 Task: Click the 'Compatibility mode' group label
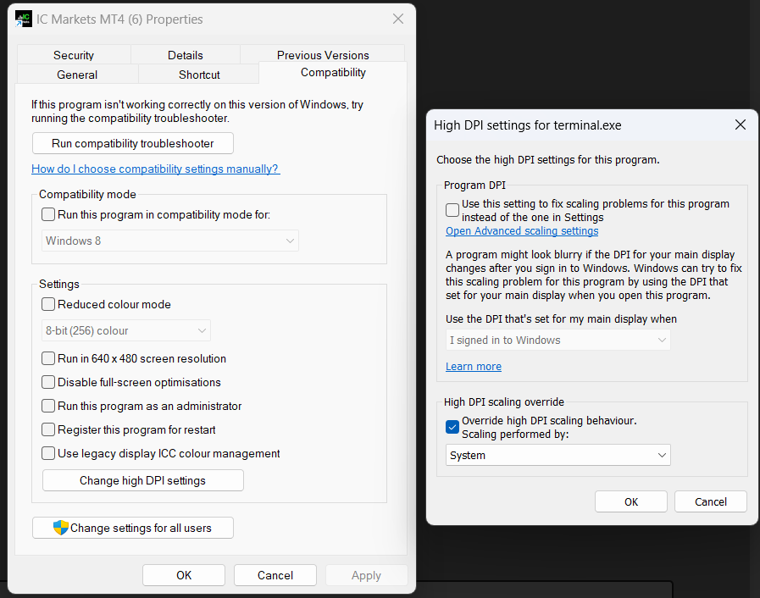87,194
